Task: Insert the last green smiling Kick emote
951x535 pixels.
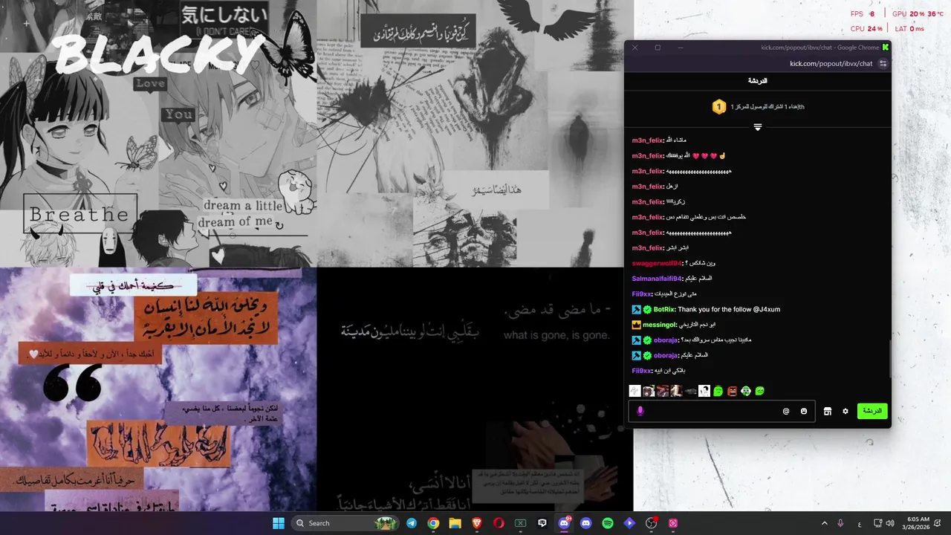Action: (760, 391)
